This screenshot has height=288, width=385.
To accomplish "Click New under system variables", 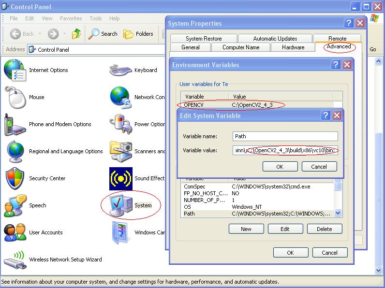I will 246,229.
